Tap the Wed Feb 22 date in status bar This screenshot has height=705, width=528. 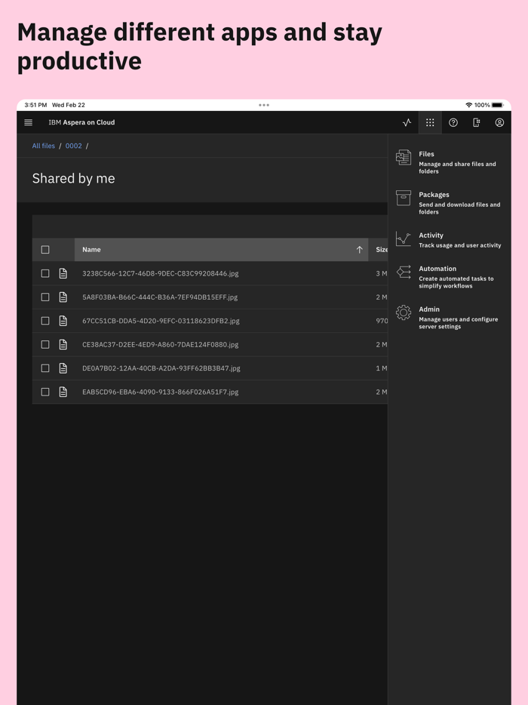point(69,105)
